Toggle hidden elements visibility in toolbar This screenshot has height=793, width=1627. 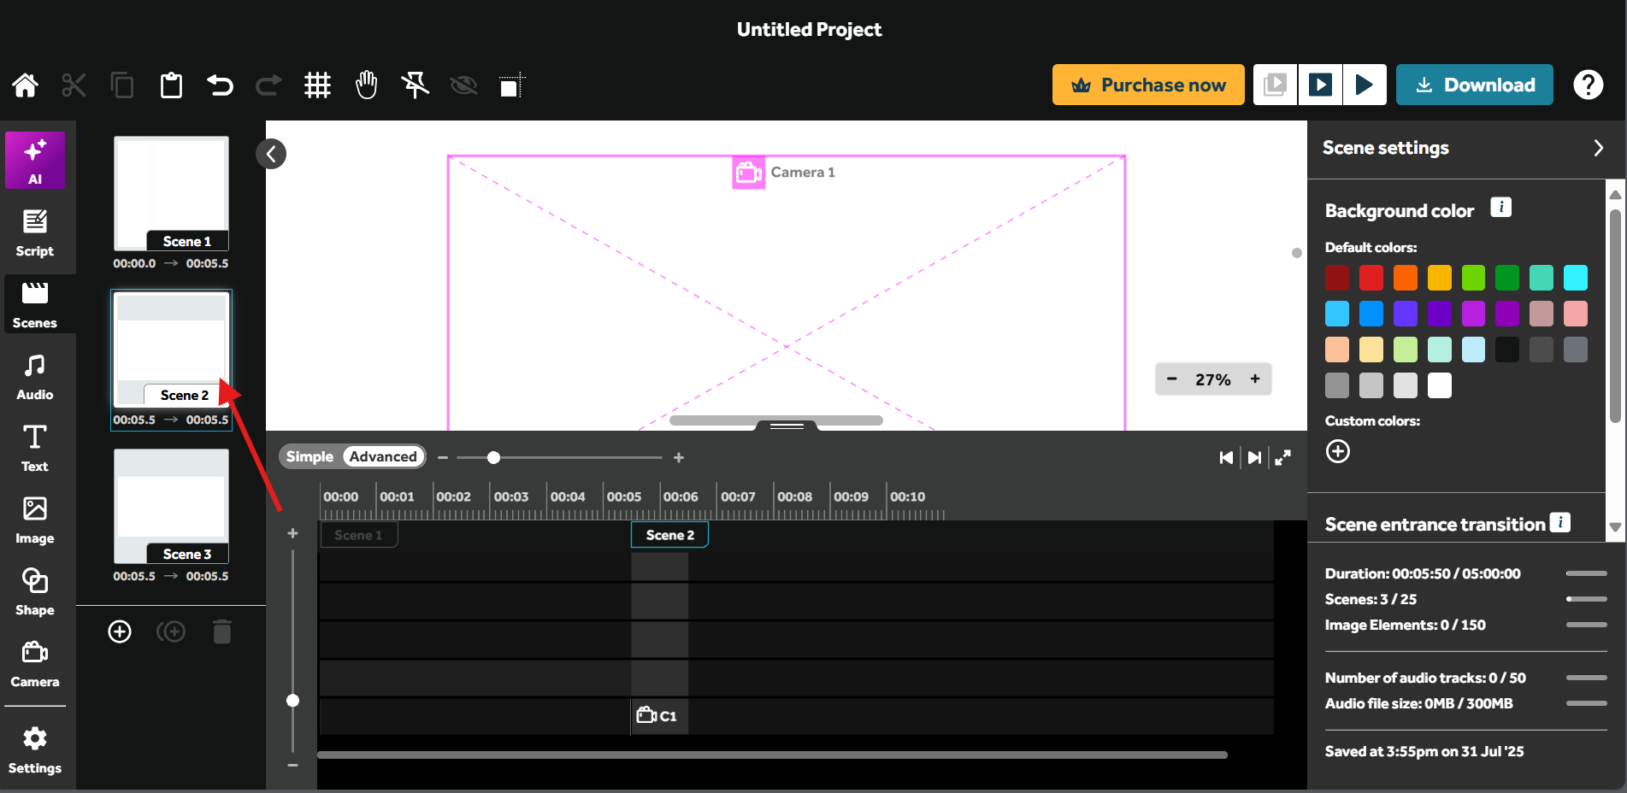coord(463,85)
